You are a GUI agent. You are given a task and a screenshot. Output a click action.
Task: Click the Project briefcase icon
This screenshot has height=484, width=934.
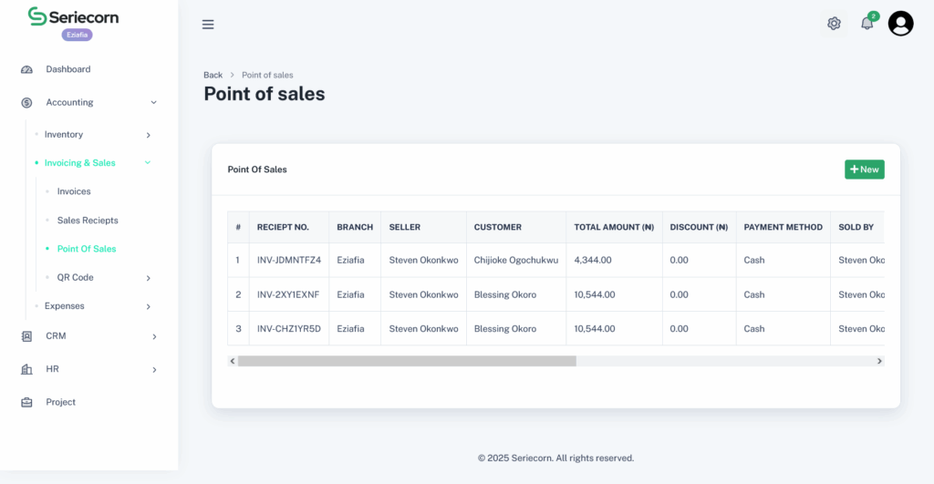pos(26,403)
